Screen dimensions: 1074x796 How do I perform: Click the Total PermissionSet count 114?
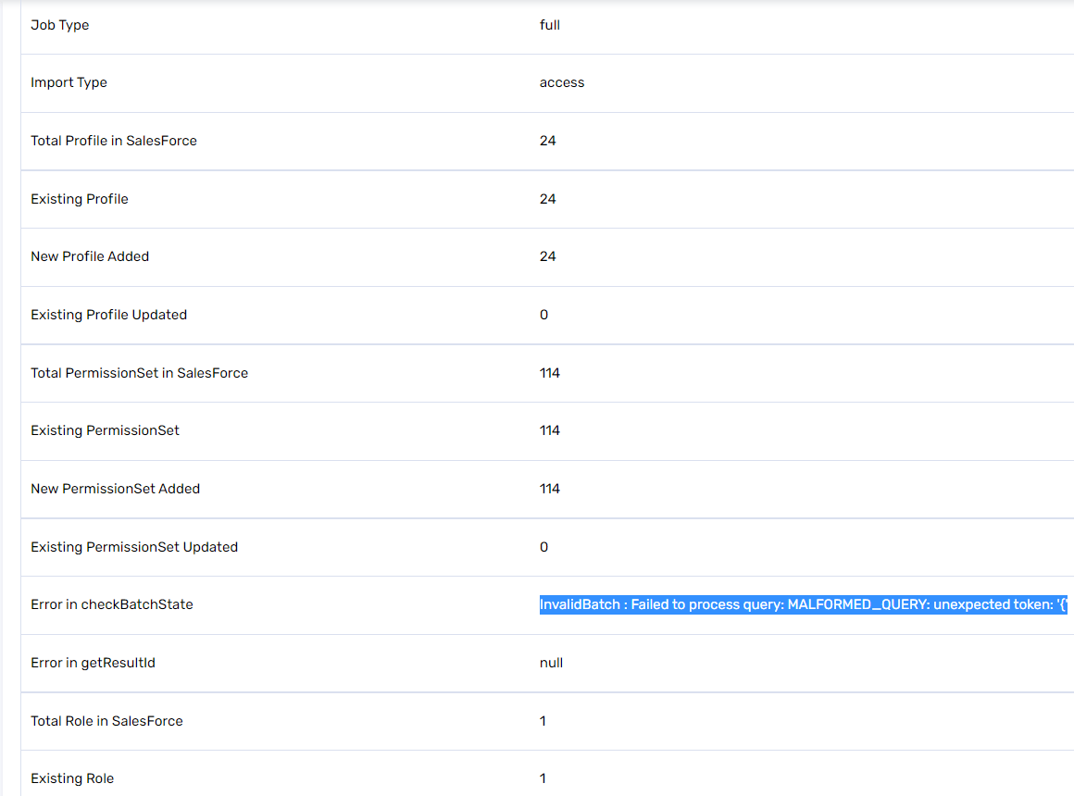[x=550, y=373]
